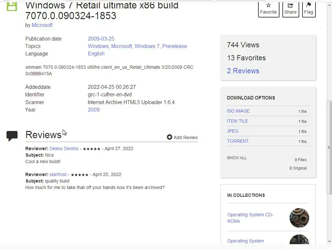The width and height of the screenshot is (332, 249).
Task: Click the vertical page scrollbar thumb
Action: tap(329, 146)
